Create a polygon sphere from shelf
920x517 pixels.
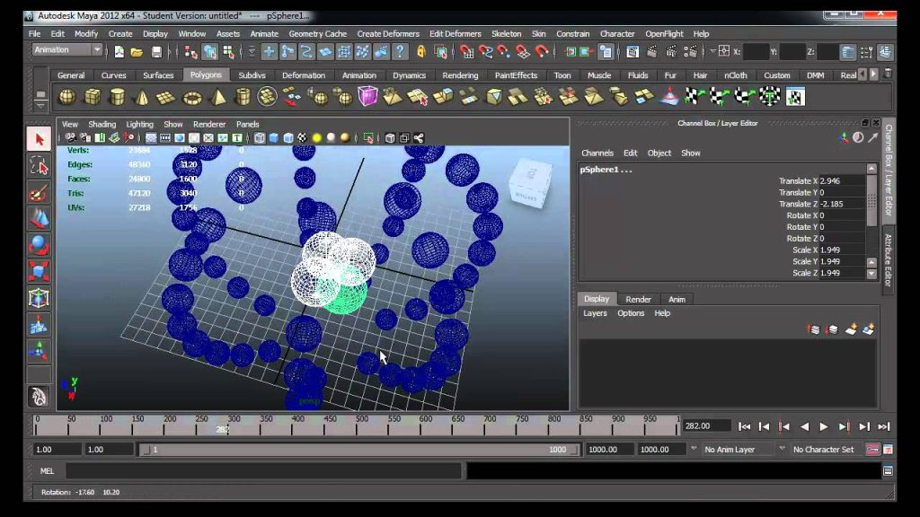pos(66,97)
